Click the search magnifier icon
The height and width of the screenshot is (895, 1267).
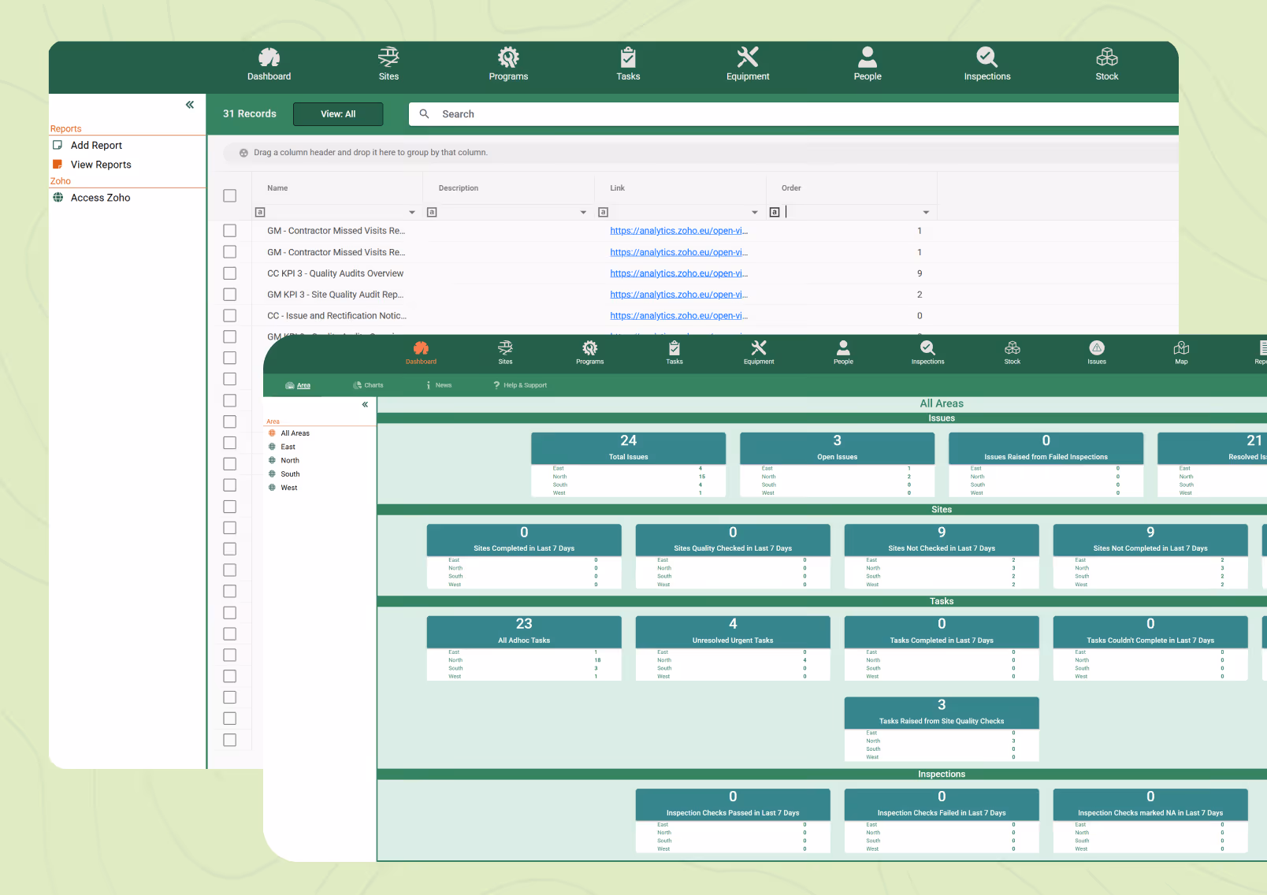click(x=424, y=114)
